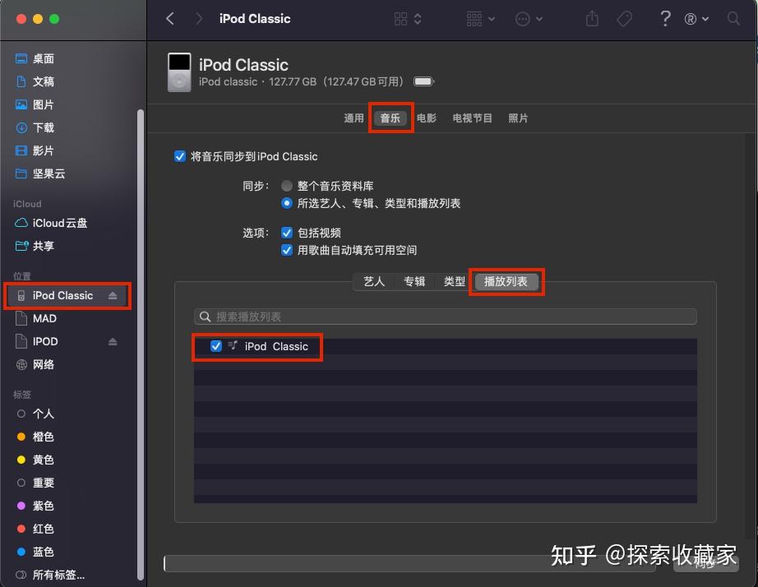The height and width of the screenshot is (587, 758).
Task: Open the 艺人 tab in sync settings
Action: (x=373, y=281)
